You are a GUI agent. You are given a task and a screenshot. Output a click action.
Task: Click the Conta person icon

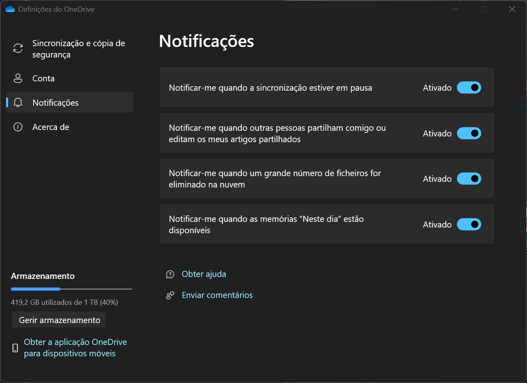[18, 79]
